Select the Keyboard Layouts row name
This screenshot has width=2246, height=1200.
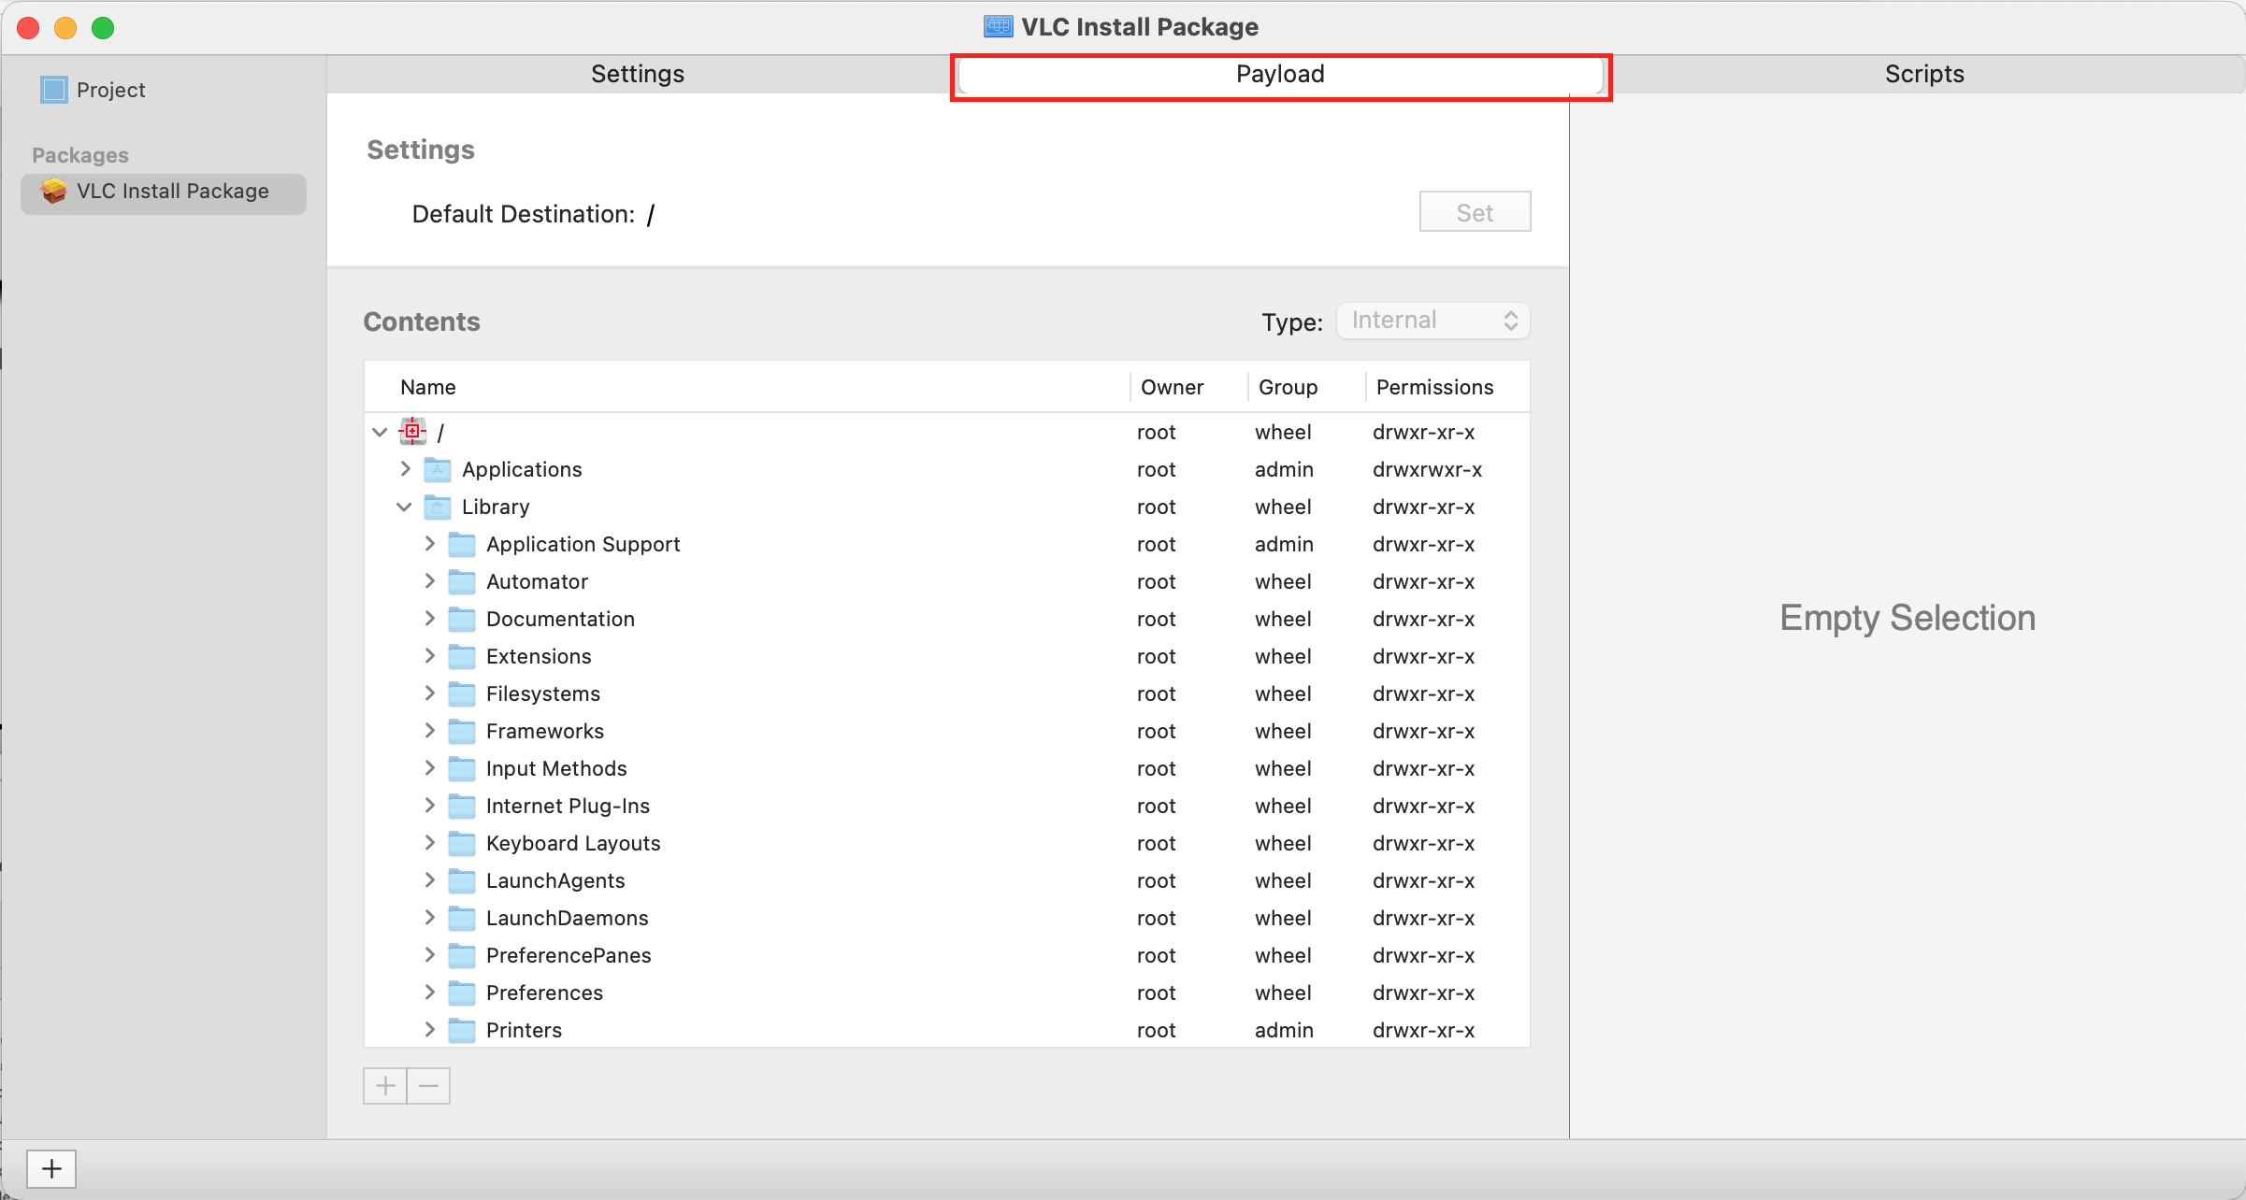tap(573, 843)
